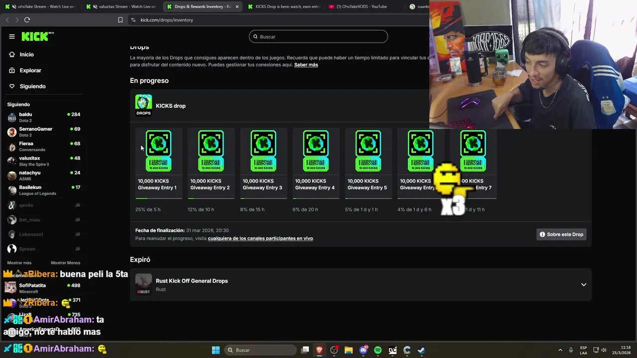This screenshot has width=637, height=358.
Task: Click the Giveaway Entry 2 progress bar
Action: tap(211, 198)
